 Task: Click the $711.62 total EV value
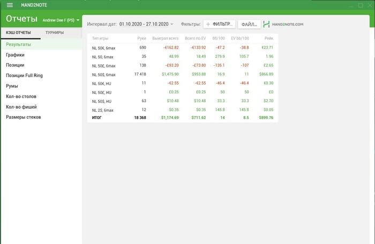point(199,118)
